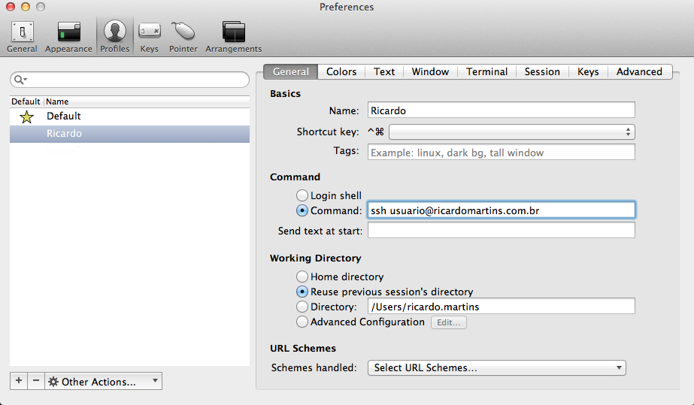
Task: Open the Appearance preferences pane
Action: [68, 37]
